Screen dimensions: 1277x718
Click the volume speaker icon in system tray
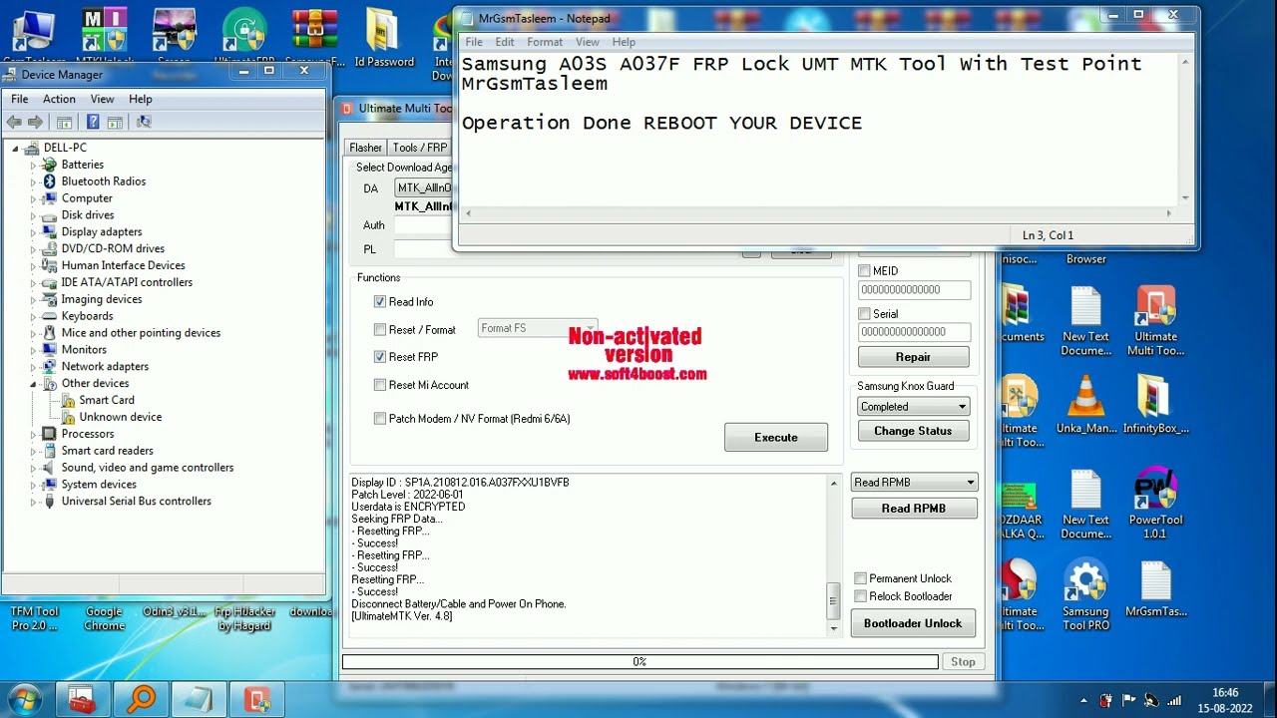(1151, 700)
